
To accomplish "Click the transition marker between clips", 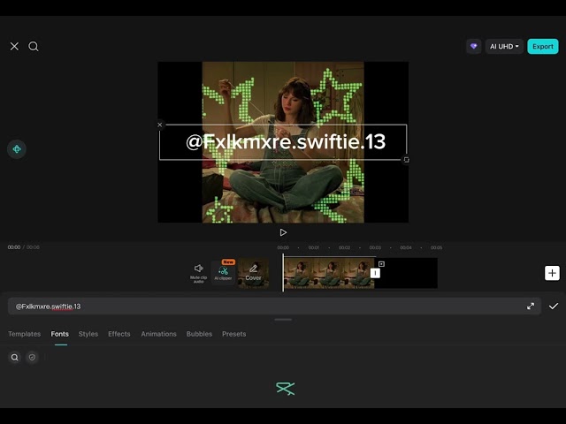I will tap(375, 273).
